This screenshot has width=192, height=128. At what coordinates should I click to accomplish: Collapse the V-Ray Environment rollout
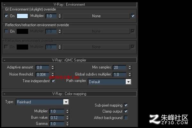click(x=69, y=4)
